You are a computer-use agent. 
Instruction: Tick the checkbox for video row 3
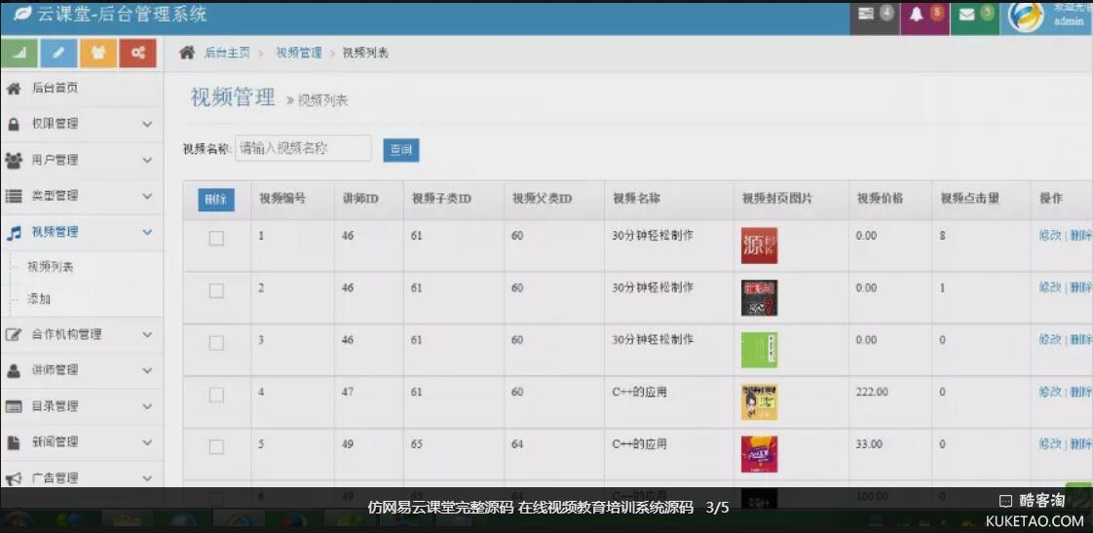[x=217, y=343]
